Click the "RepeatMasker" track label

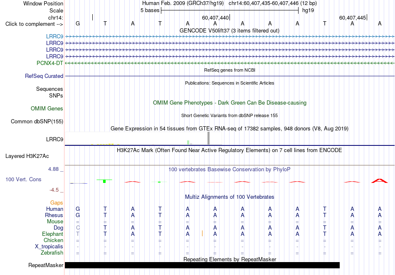coord(46,265)
